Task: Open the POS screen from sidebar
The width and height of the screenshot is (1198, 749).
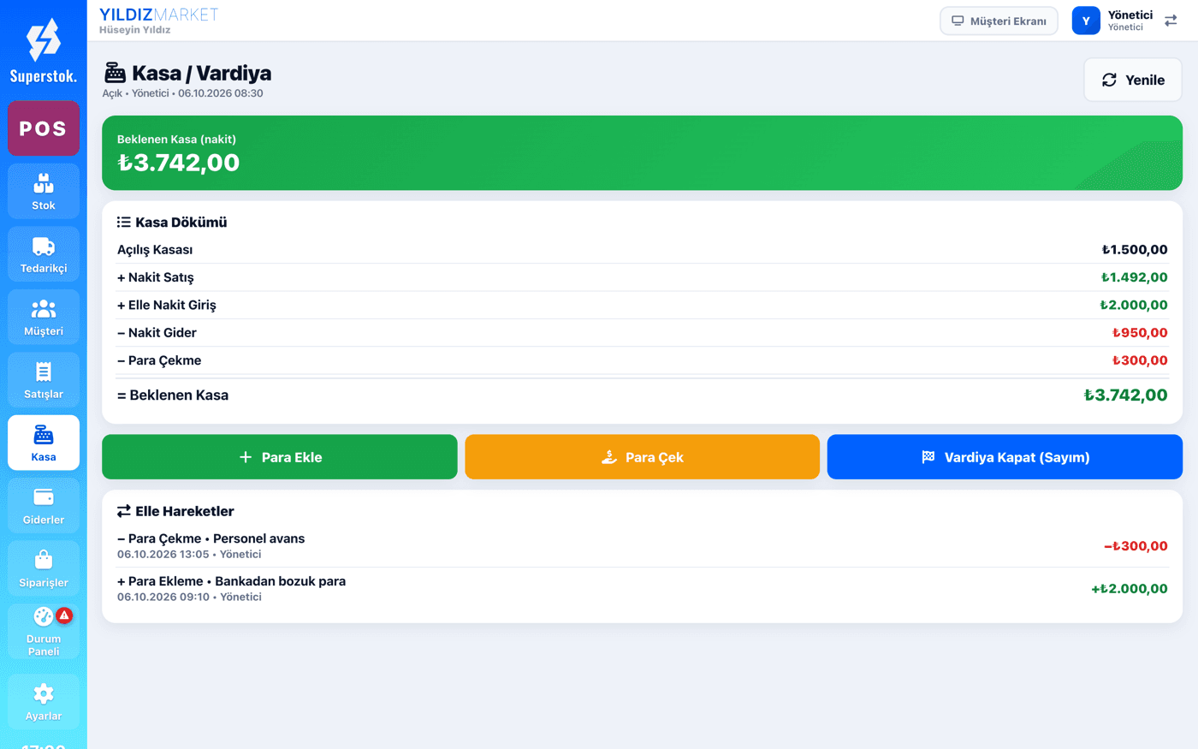Action: [44, 128]
